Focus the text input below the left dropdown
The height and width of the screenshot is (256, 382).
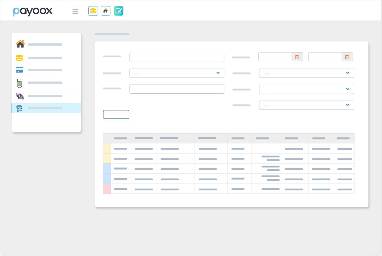point(177,89)
